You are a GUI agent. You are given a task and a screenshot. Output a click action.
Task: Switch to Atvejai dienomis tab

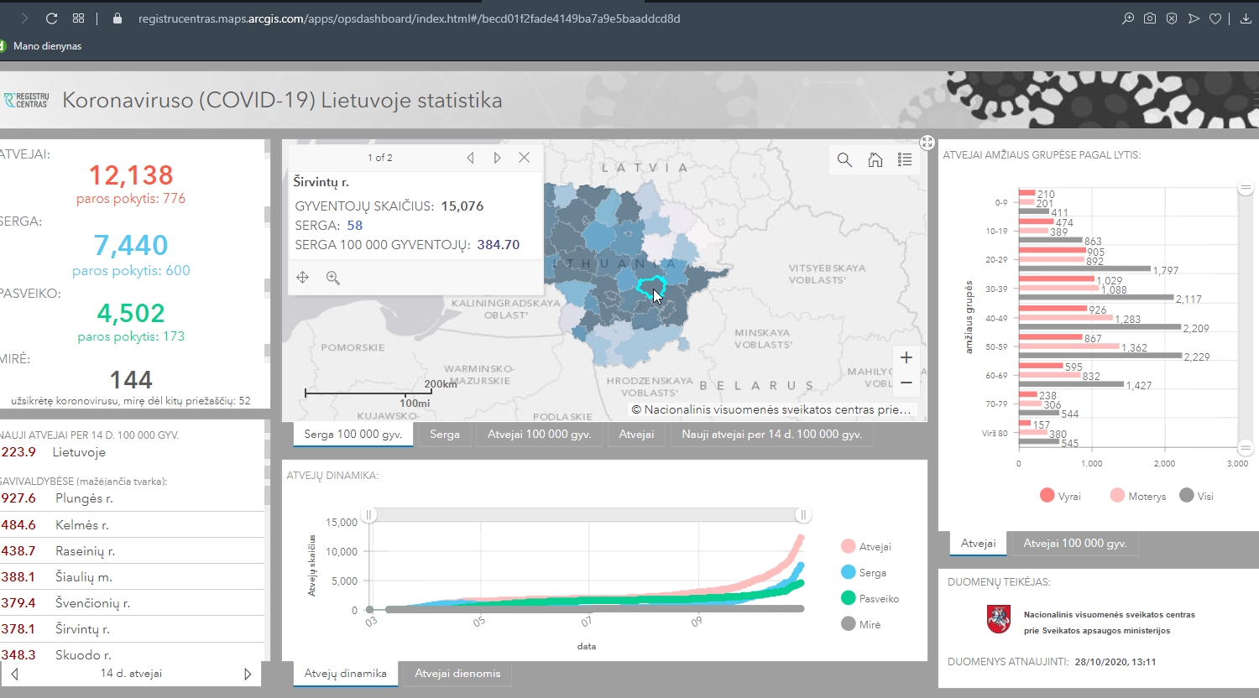click(457, 674)
